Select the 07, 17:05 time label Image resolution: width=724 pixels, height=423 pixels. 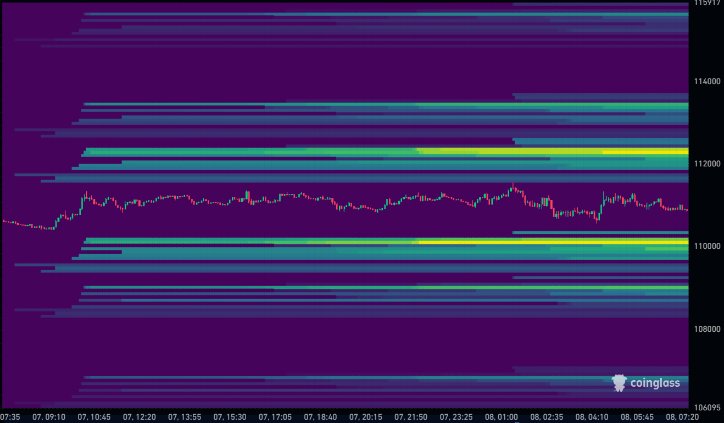275,417
